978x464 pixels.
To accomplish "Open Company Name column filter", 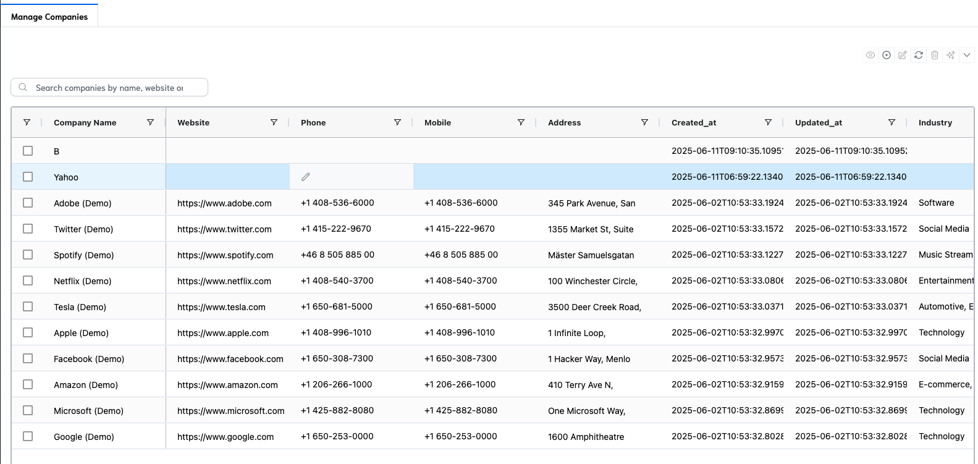I will click(x=150, y=122).
